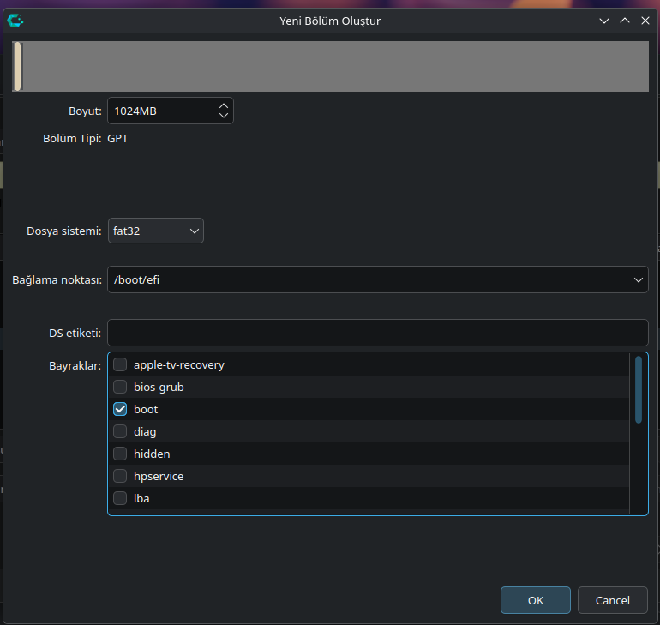Select the apple-tv-recovery row text
This screenshot has width=660, height=625.
pos(179,364)
